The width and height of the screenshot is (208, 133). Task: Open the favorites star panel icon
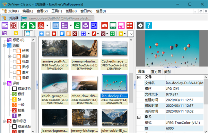click(x=16, y=33)
